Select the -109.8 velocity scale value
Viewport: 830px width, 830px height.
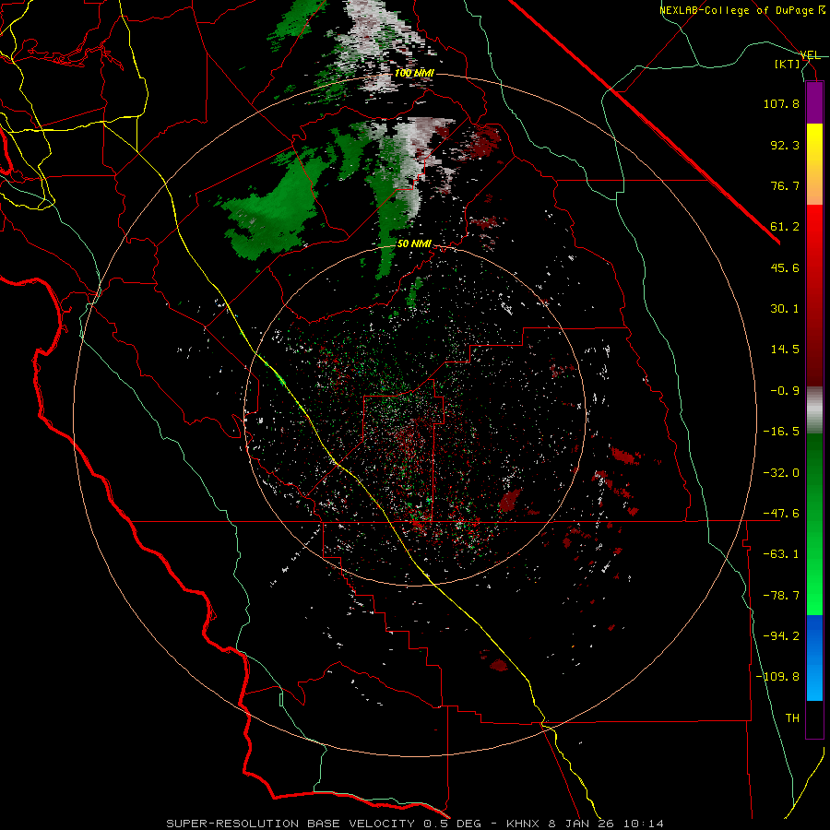777,677
